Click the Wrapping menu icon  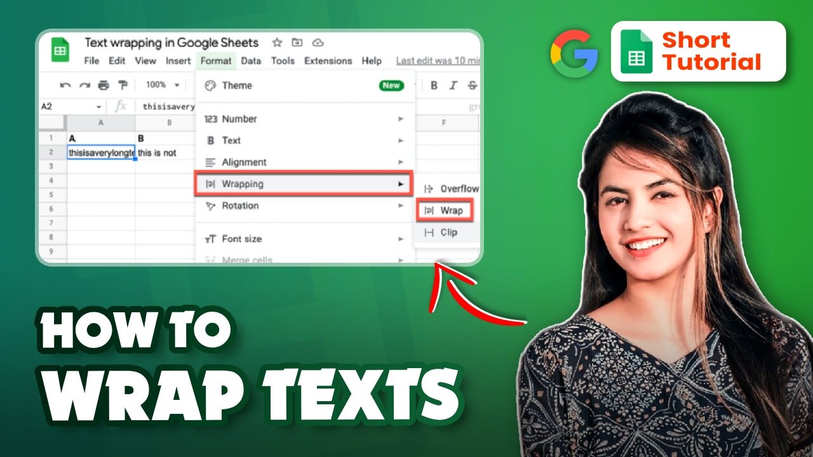210,184
